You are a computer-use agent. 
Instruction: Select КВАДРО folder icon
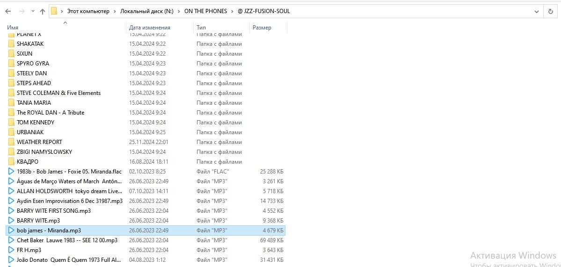[x=11, y=162]
